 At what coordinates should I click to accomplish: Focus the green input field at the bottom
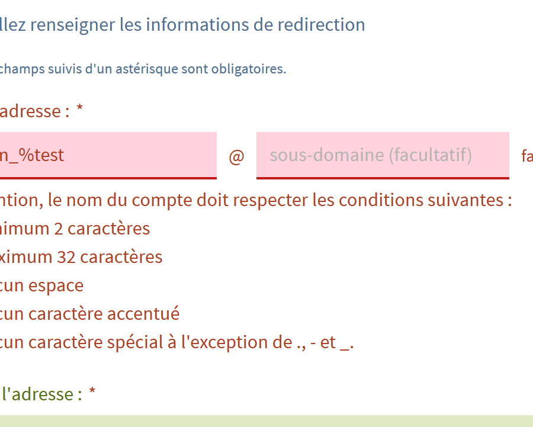pos(266,421)
